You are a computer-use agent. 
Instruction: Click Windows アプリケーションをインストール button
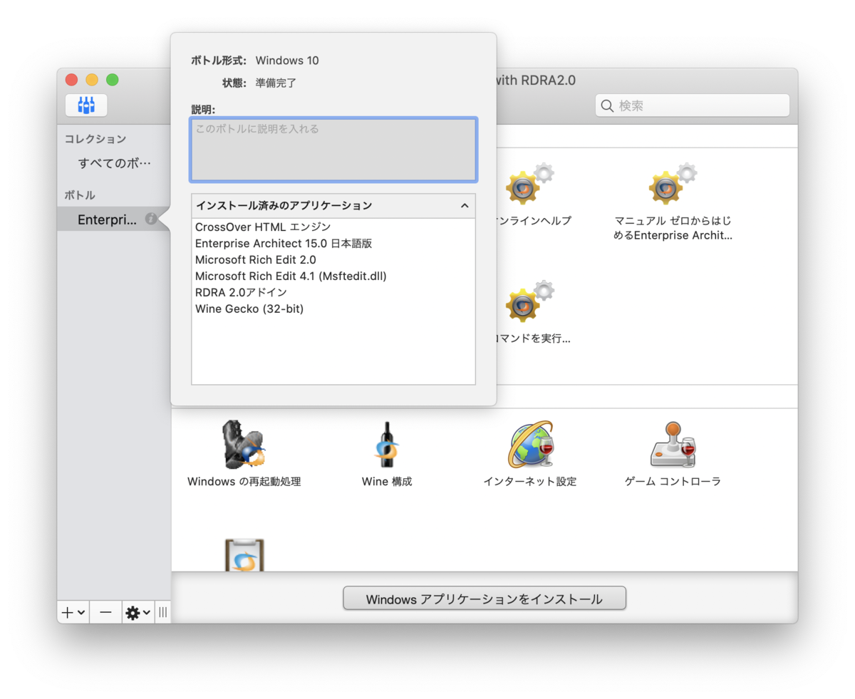[484, 599]
